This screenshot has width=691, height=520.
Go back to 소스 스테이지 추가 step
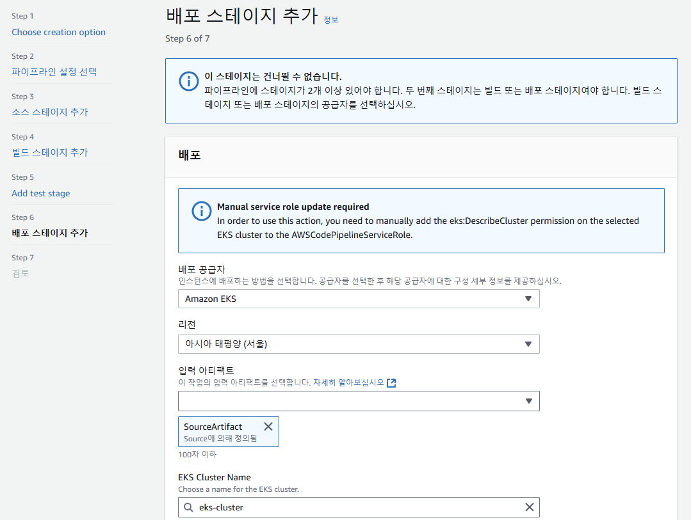click(x=50, y=112)
